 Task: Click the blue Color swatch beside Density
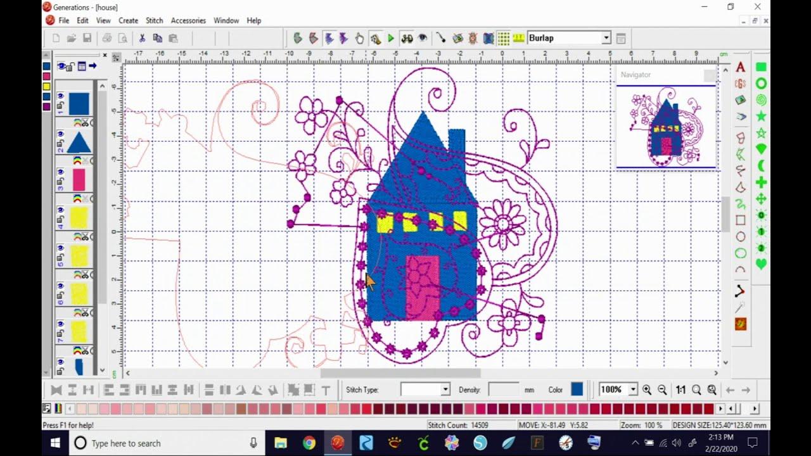577,389
